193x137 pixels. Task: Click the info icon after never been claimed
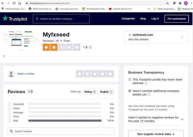click(x=146, y=83)
